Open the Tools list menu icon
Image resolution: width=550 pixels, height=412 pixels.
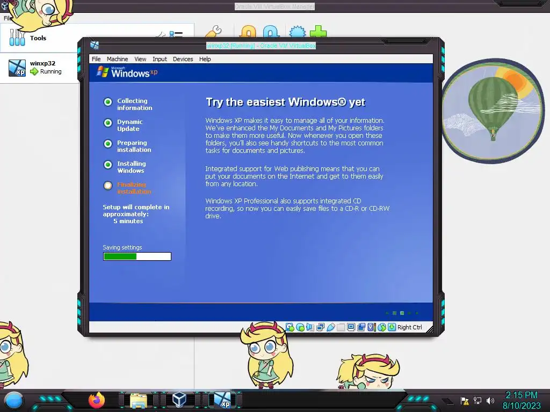176,34
